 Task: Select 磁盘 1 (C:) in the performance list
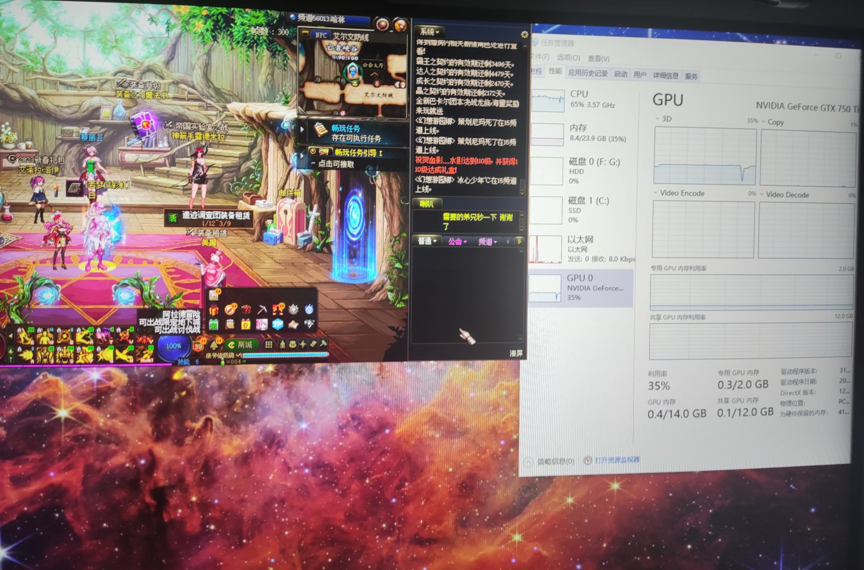581,210
